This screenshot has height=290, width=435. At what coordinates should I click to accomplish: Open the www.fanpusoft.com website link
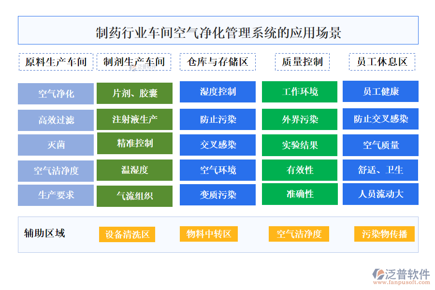401,282
